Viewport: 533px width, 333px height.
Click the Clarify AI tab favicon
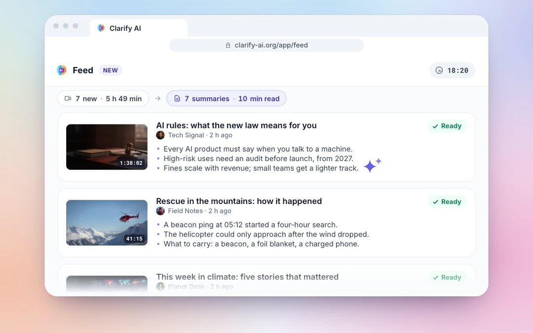click(101, 28)
